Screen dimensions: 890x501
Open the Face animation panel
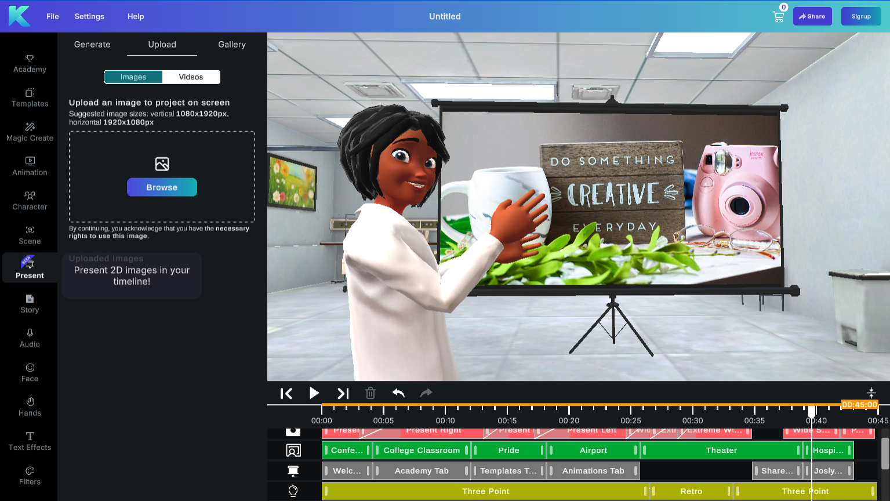(29, 372)
